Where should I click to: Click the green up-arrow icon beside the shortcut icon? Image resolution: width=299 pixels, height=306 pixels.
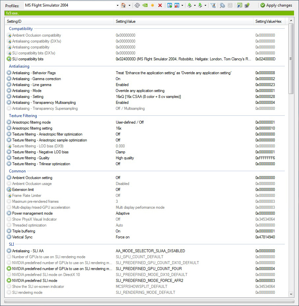[247, 6]
